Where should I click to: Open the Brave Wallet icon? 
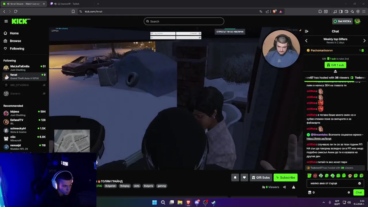[x=346, y=11]
